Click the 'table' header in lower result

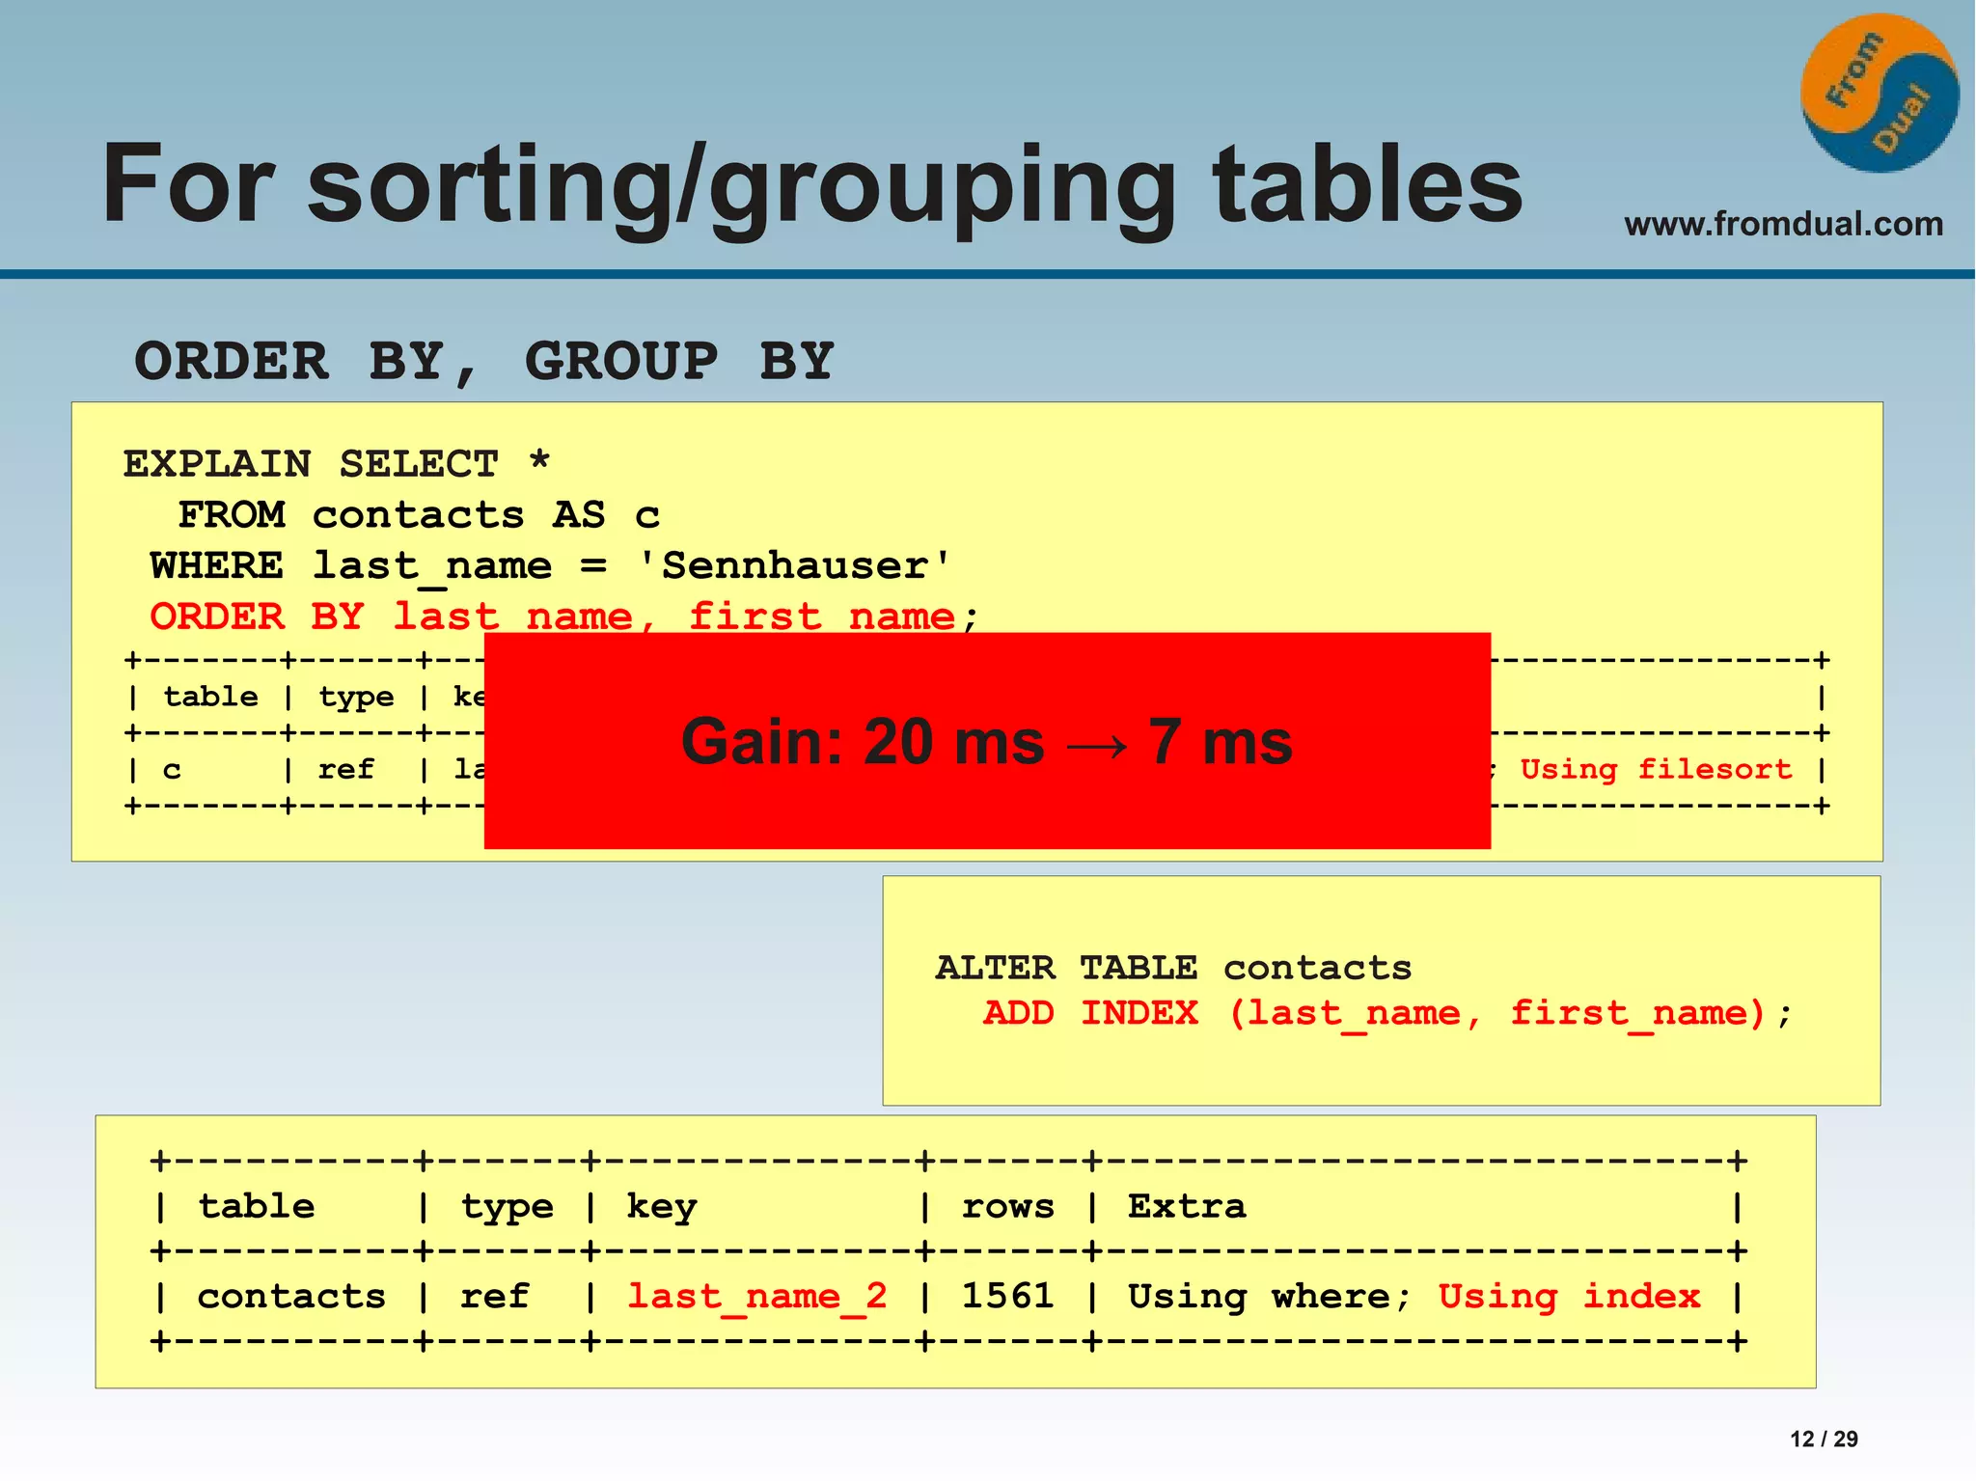pyautogui.click(x=257, y=1206)
